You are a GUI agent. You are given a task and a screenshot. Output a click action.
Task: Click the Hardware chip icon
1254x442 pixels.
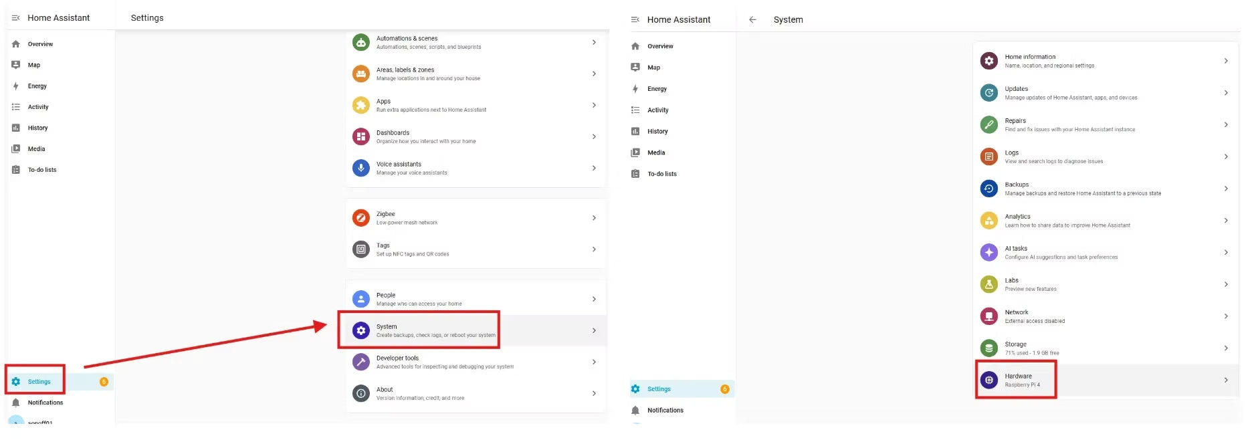coord(988,380)
